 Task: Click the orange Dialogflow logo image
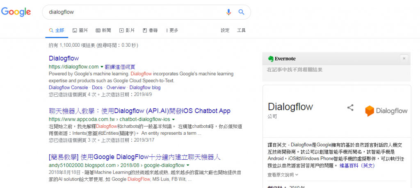click(386, 111)
